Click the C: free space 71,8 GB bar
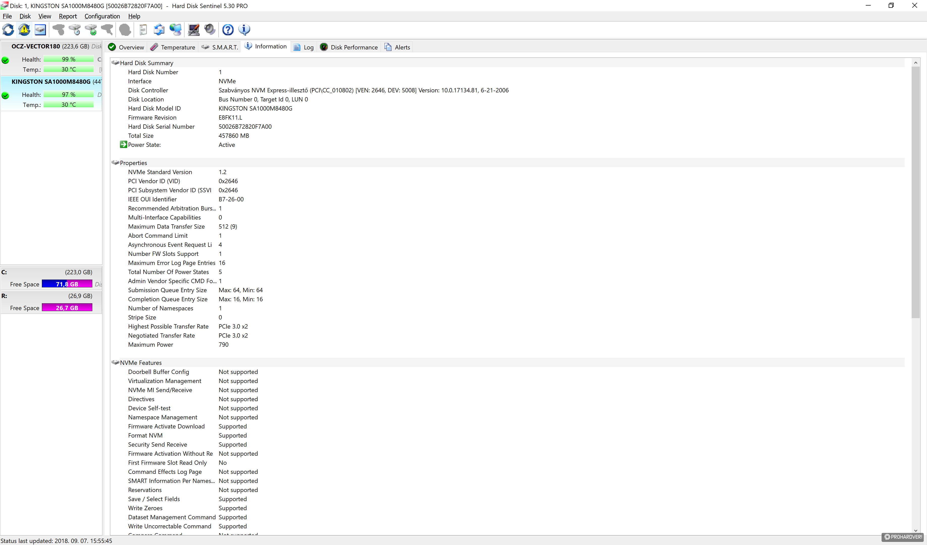 point(67,284)
